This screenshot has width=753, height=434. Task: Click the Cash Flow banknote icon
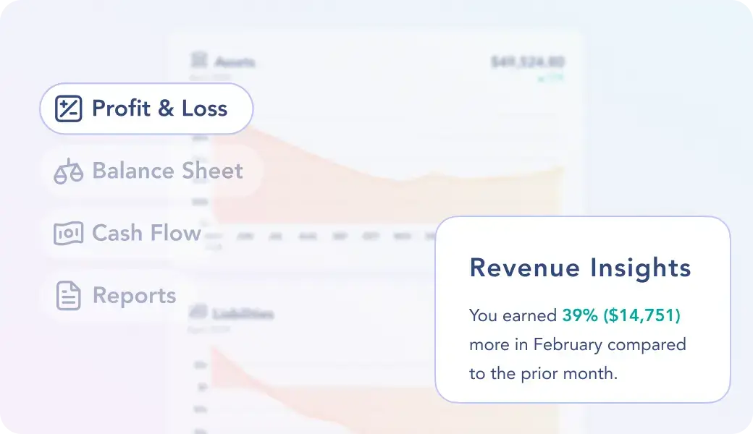[x=69, y=234]
